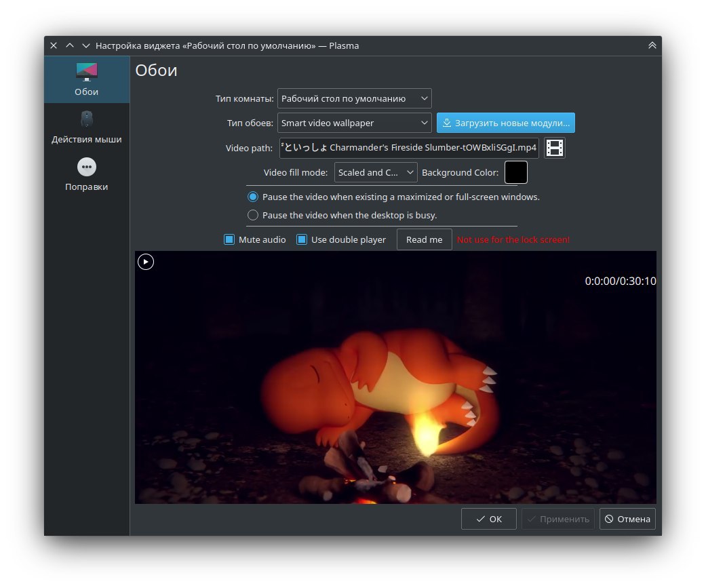Image resolution: width=706 pixels, height=588 pixels.
Task: Open the Background Color black swatch
Action: [x=516, y=172]
